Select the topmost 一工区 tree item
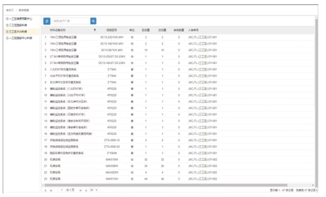 click(19, 19)
